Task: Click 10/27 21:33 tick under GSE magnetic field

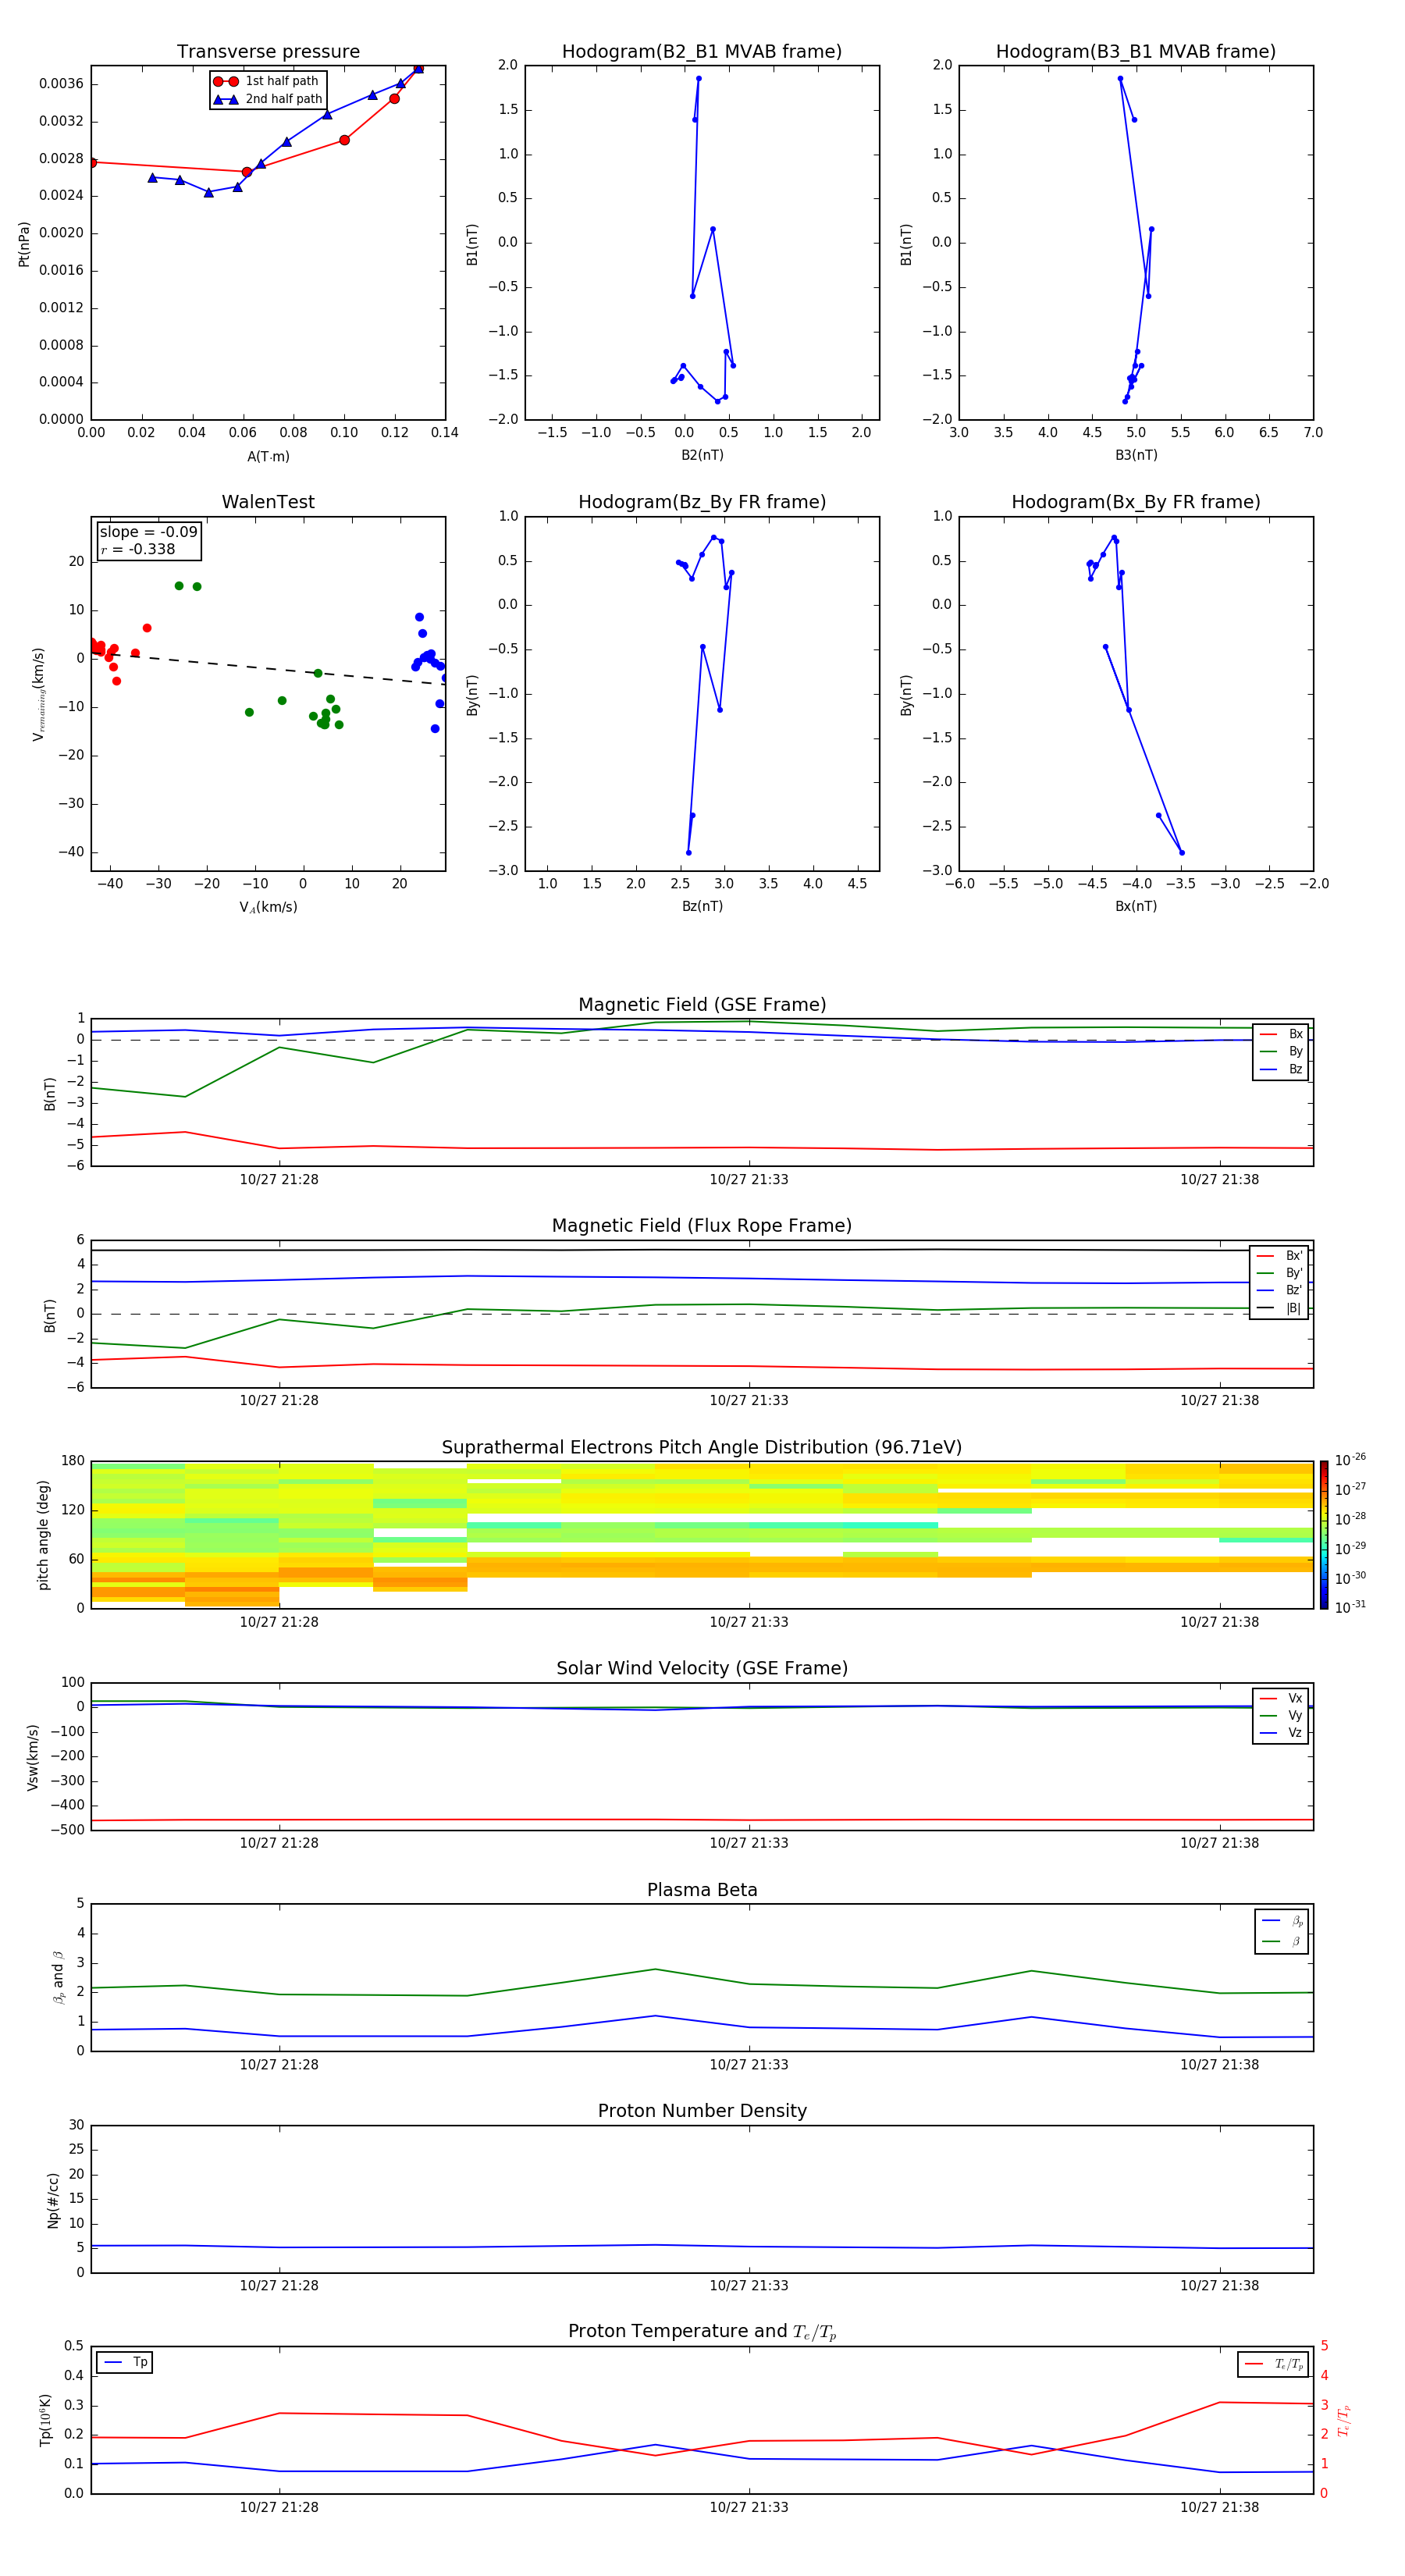Action: coord(749,1180)
